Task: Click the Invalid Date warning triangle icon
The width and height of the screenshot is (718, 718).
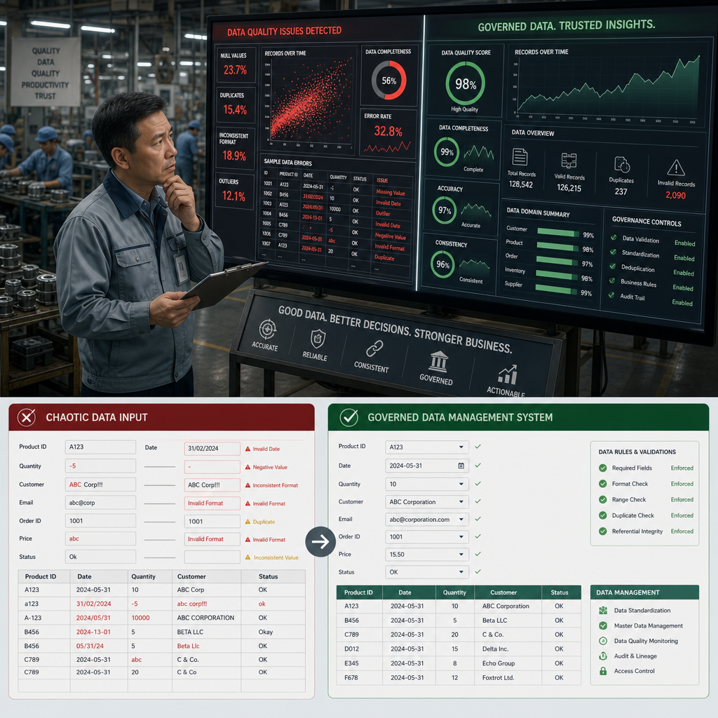Action: coord(248,449)
